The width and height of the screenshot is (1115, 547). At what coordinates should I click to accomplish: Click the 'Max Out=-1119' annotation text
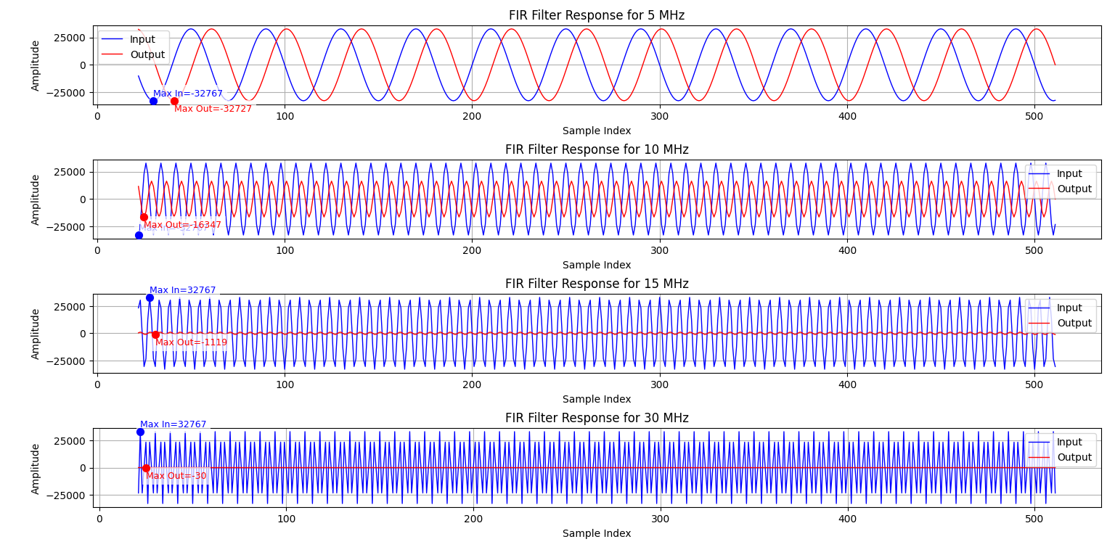pos(190,342)
